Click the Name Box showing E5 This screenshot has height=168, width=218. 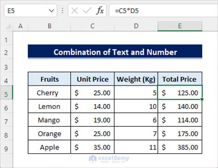pos(30,11)
